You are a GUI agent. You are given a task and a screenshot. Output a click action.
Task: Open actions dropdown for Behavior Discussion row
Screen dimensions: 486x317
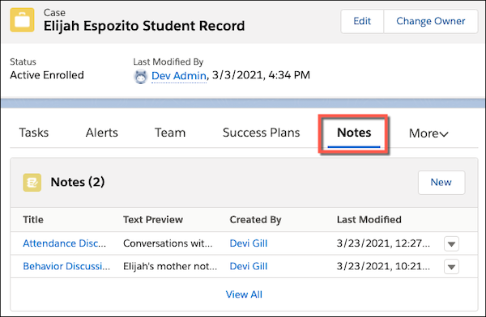451,267
